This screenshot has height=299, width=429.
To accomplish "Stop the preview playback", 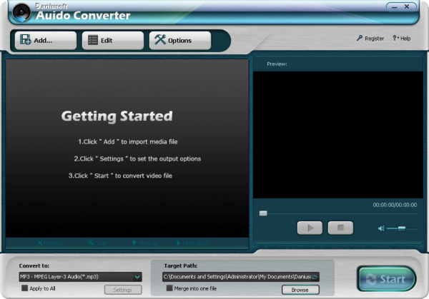I will tap(340, 228).
